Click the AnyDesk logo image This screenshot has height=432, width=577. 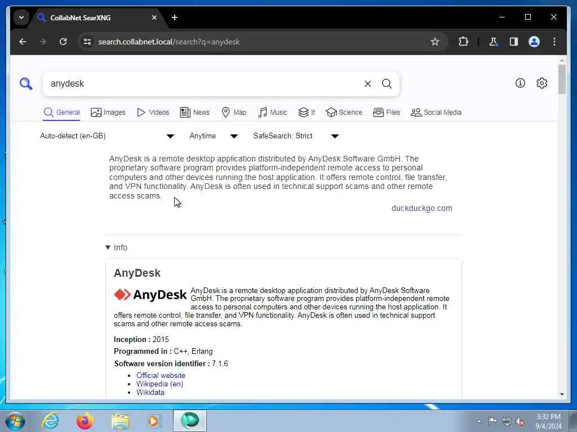(150, 295)
